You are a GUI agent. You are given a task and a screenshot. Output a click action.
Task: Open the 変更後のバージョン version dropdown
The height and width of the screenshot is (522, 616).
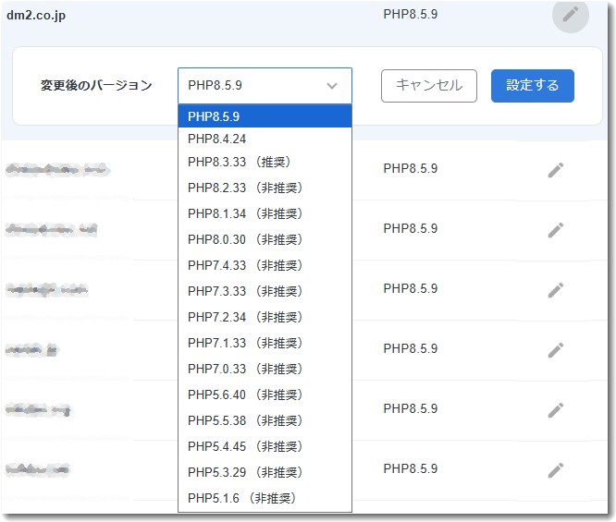(x=265, y=86)
